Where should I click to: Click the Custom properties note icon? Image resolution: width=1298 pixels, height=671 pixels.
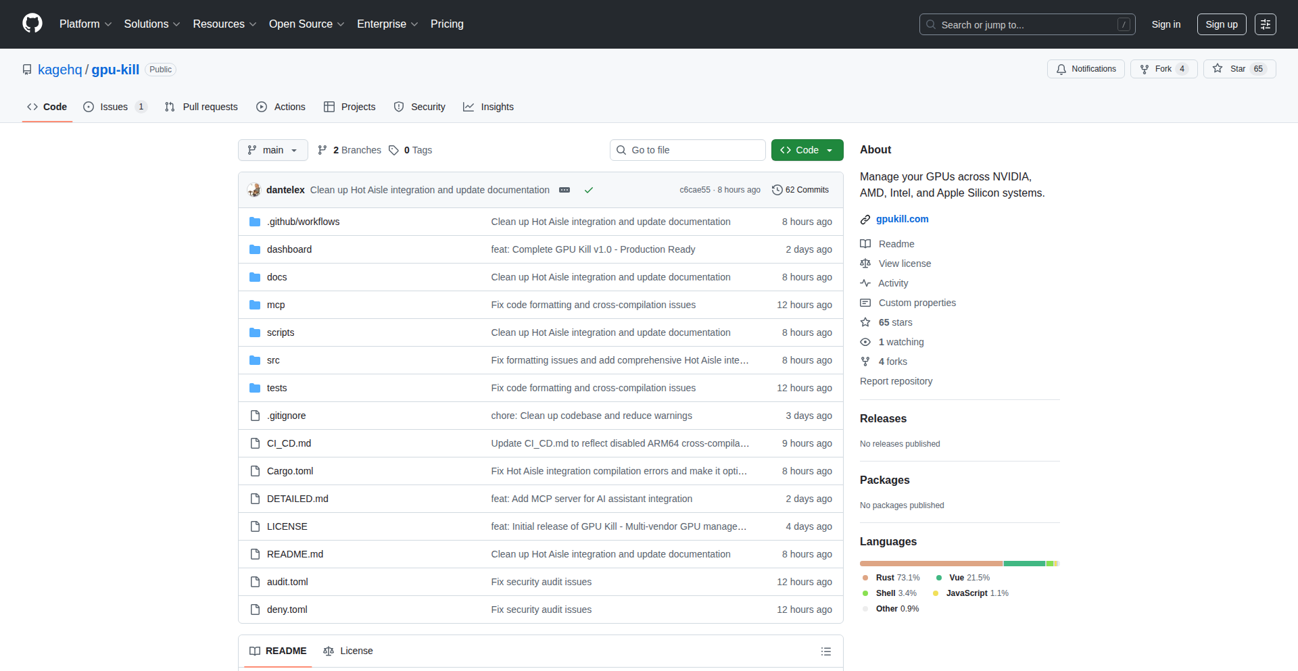pyautogui.click(x=865, y=303)
